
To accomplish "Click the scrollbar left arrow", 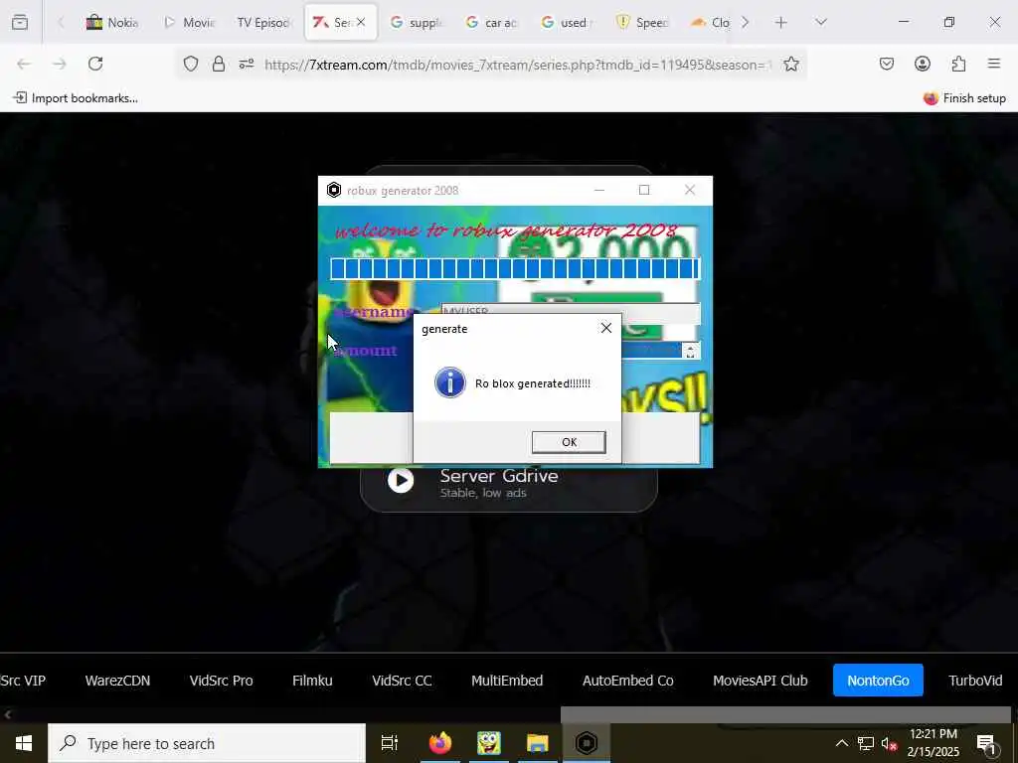I will point(7,714).
